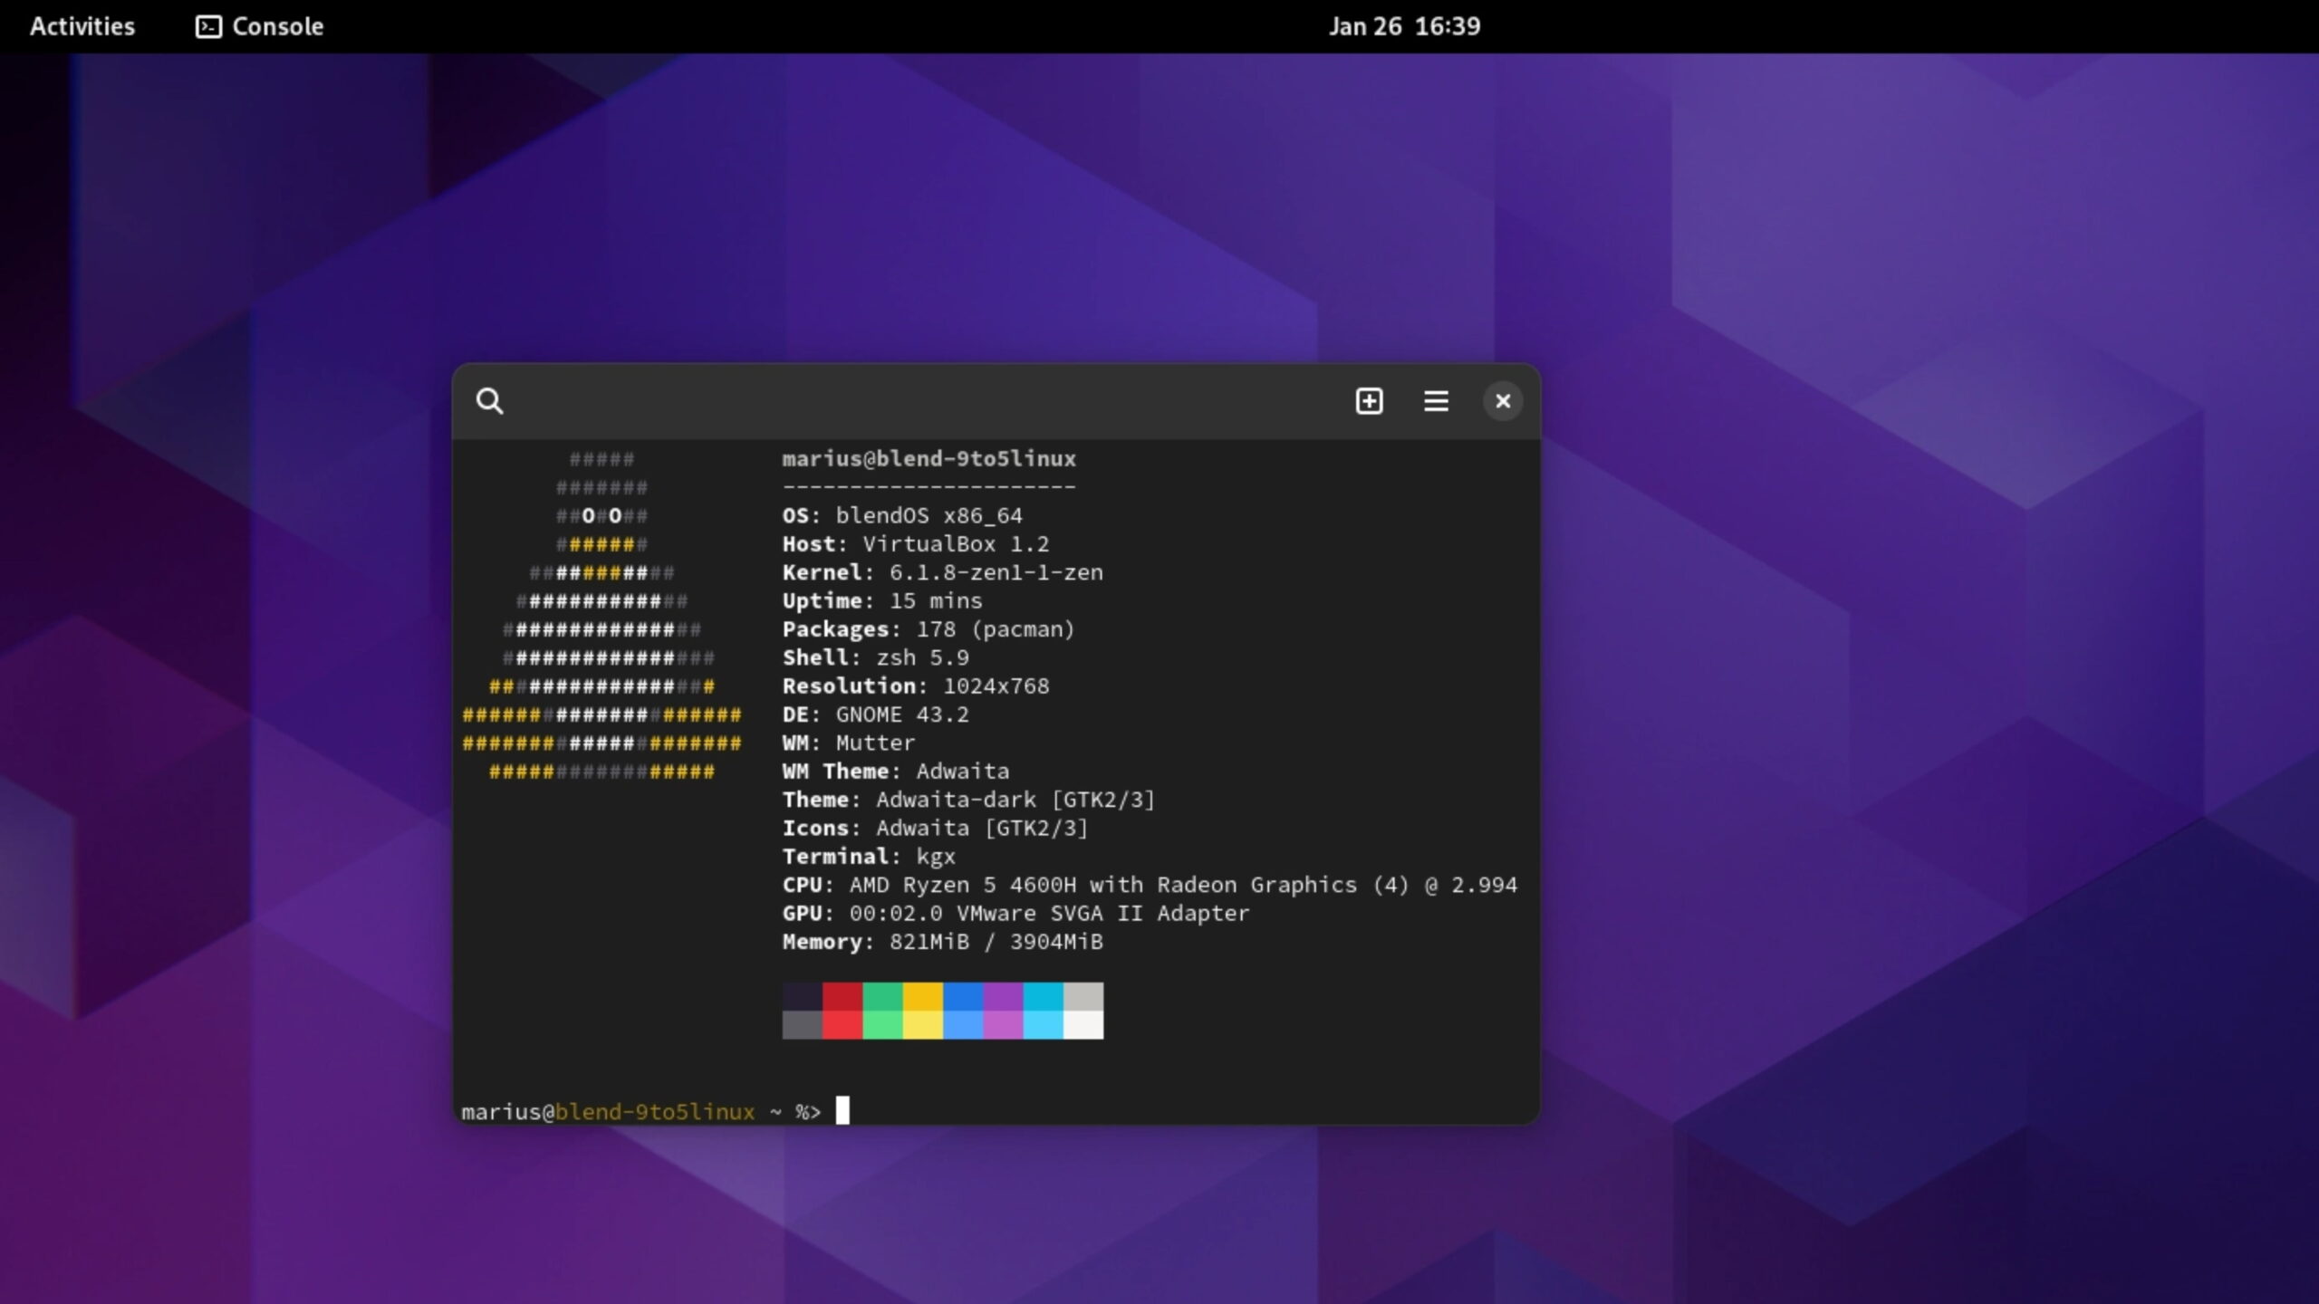Click the yellow color block in top row
2319x1304 pixels.
(x=923, y=996)
